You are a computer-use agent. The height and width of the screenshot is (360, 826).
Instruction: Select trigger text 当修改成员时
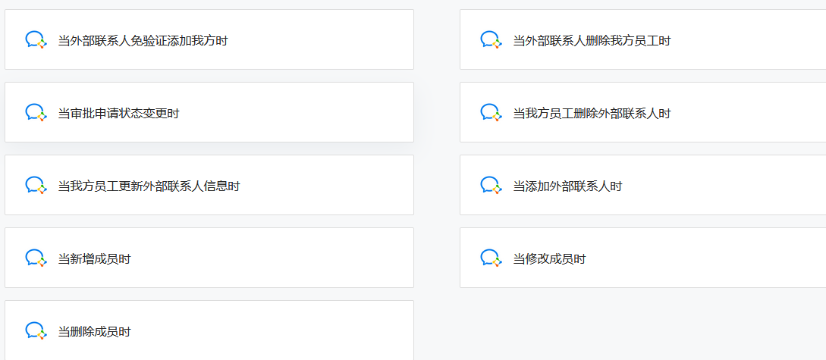(x=549, y=259)
